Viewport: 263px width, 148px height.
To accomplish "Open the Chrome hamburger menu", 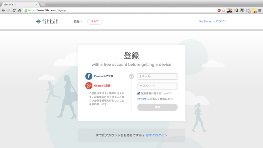I will click(x=260, y=11).
